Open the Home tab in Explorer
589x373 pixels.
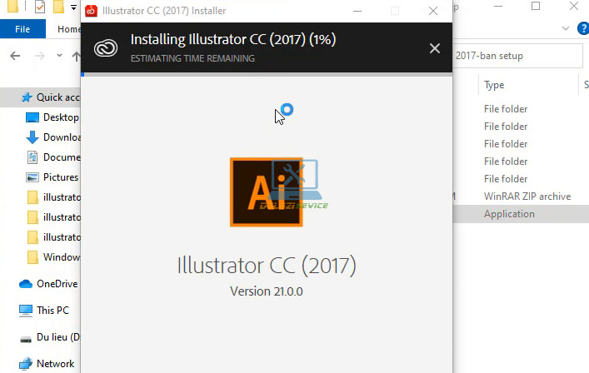pyautogui.click(x=69, y=29)
